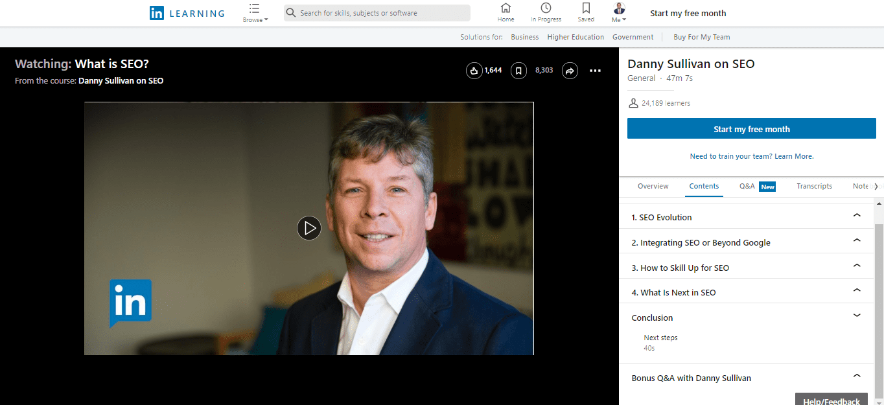The height and width of the screenshot is (405, 884).
Task: Expand What Is Next in SEO section
Action: (748, 292)
